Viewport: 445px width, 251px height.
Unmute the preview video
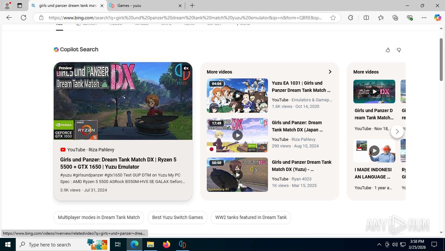186,68
